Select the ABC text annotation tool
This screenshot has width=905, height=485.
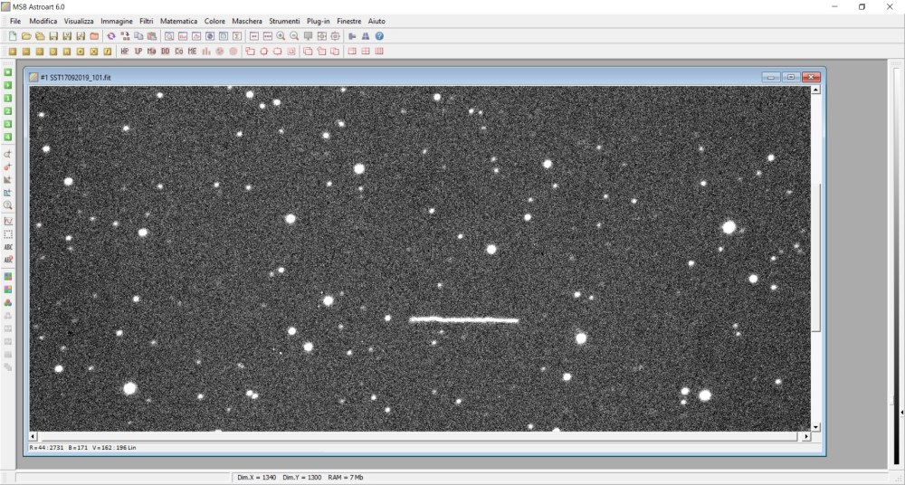[8, 247]
